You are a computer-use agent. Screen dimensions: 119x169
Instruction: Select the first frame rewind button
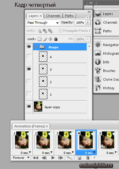click(x=35, y=158)
